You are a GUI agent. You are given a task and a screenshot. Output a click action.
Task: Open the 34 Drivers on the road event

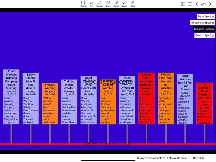pyautogui.click(x=127, y=100)
